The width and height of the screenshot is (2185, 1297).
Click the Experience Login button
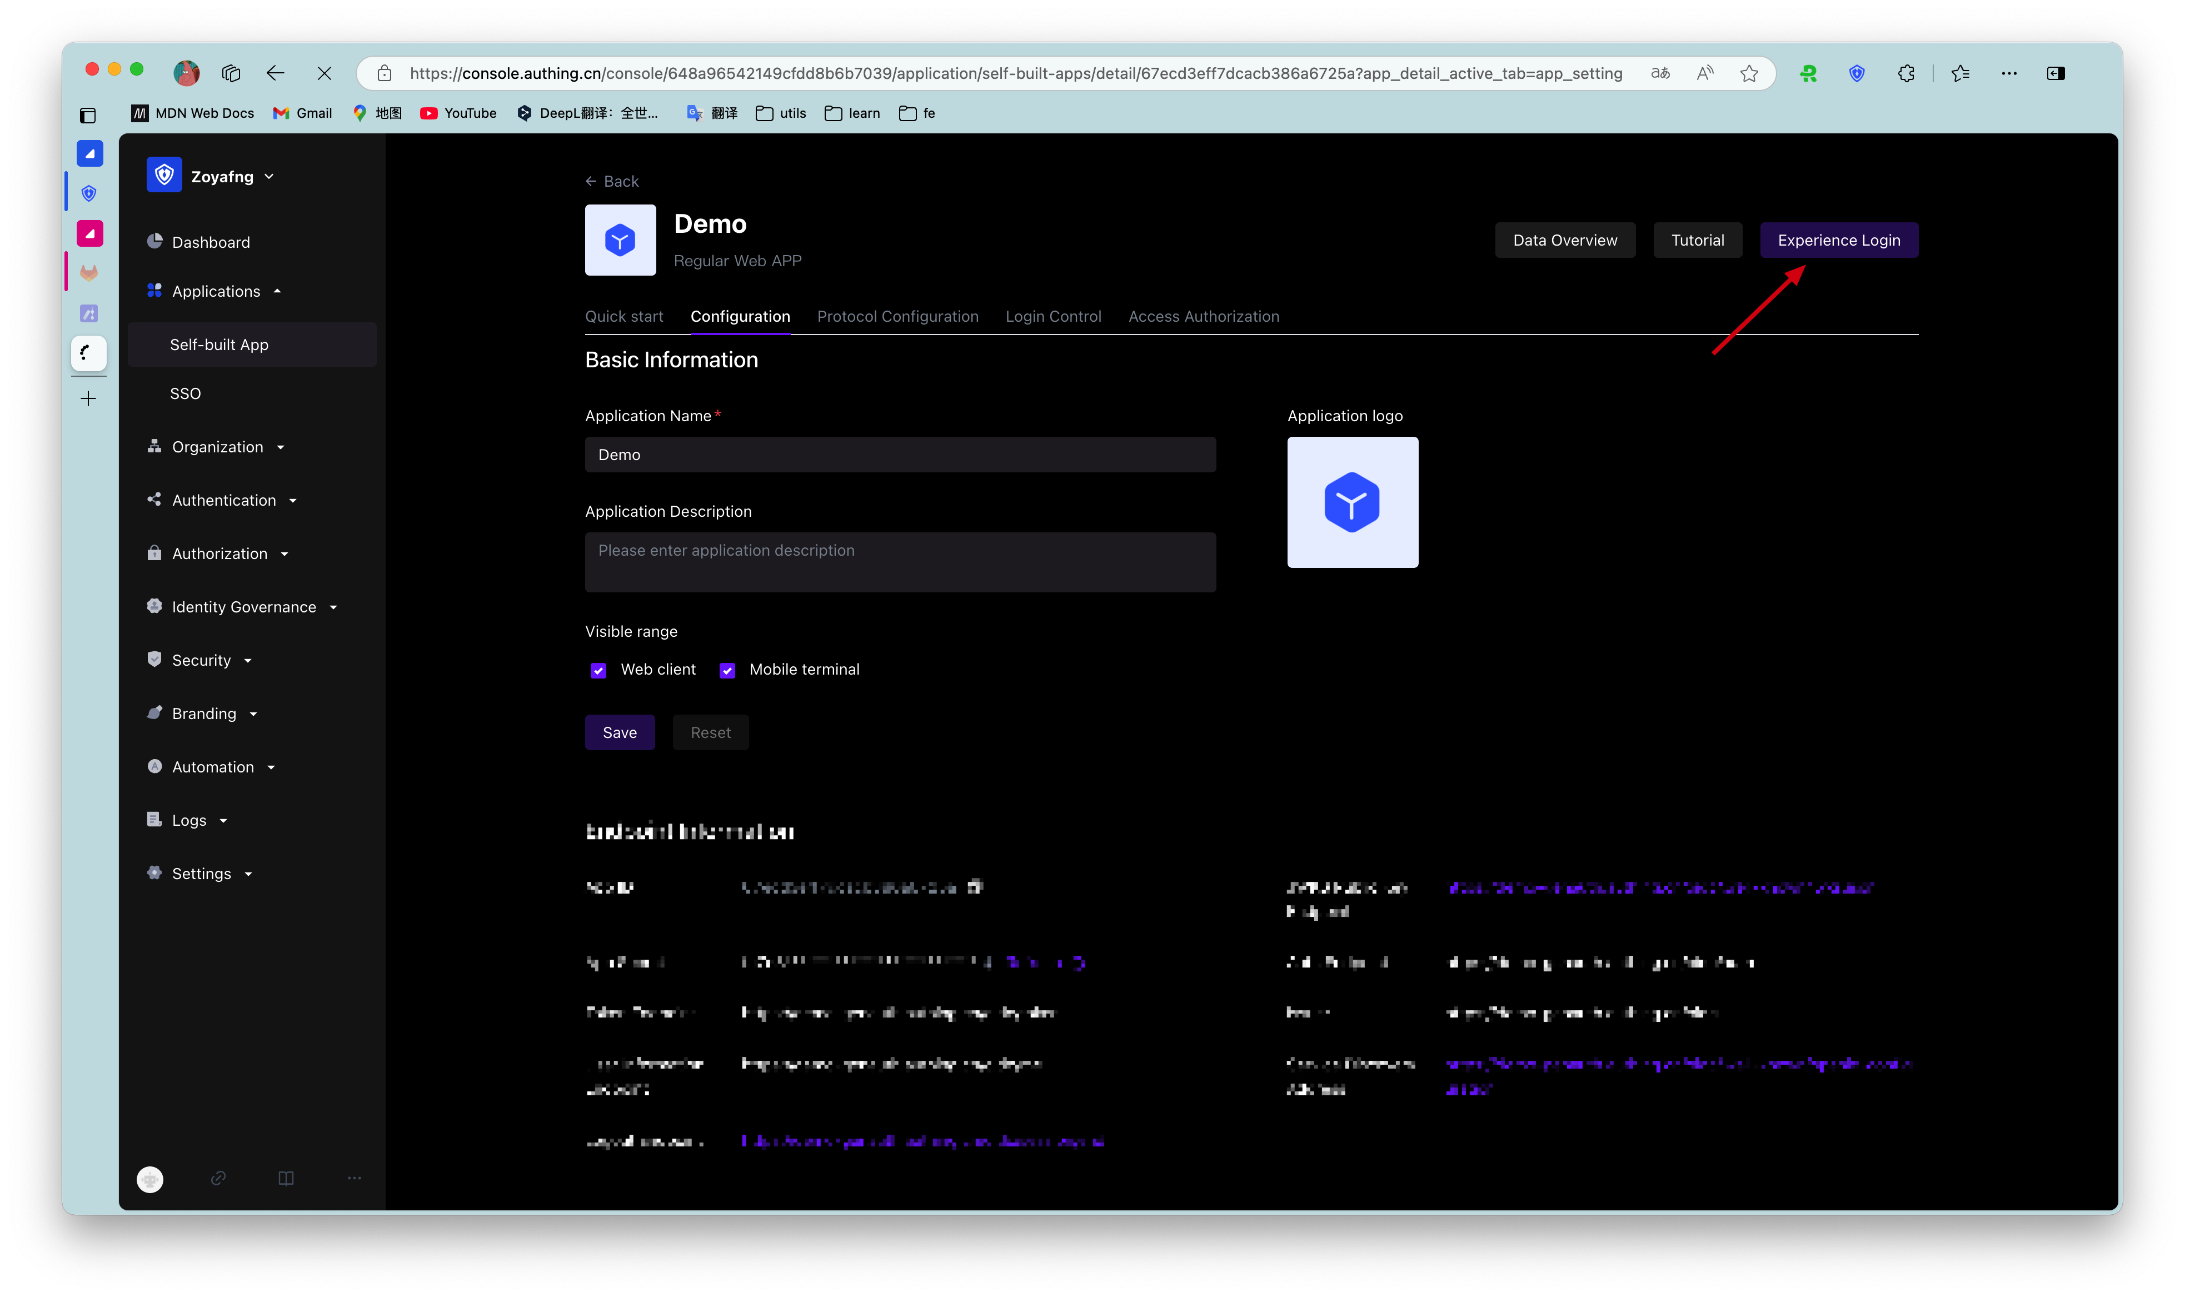(1838, 241)
